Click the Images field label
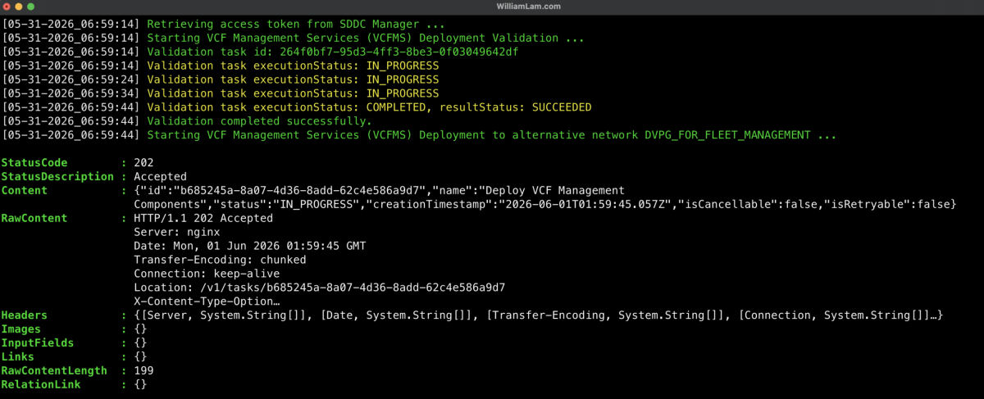Image resolution: width=984 pixels, height=399 pixels. 21,329
